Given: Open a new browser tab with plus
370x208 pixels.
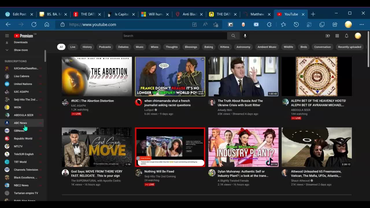Looking at the screenshot, I should pyautogui.click(x=313, y=14).
